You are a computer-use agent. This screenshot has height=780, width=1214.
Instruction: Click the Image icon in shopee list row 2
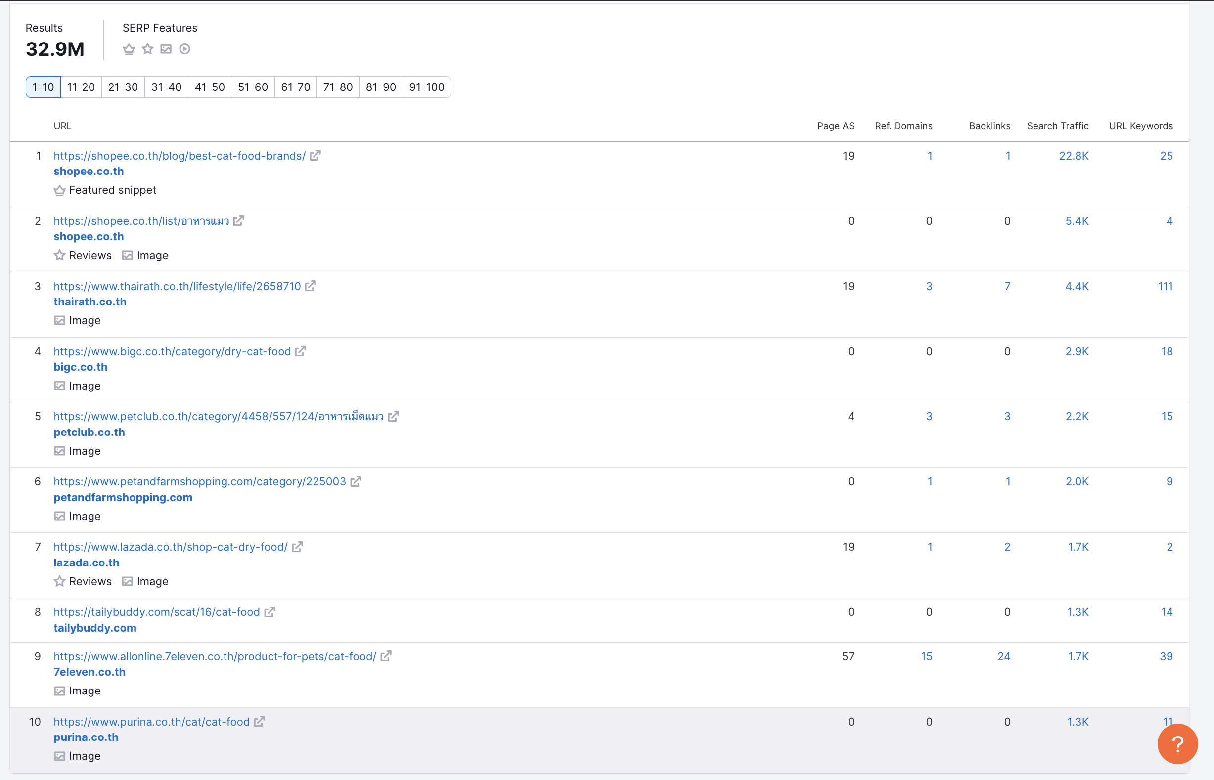127,255
